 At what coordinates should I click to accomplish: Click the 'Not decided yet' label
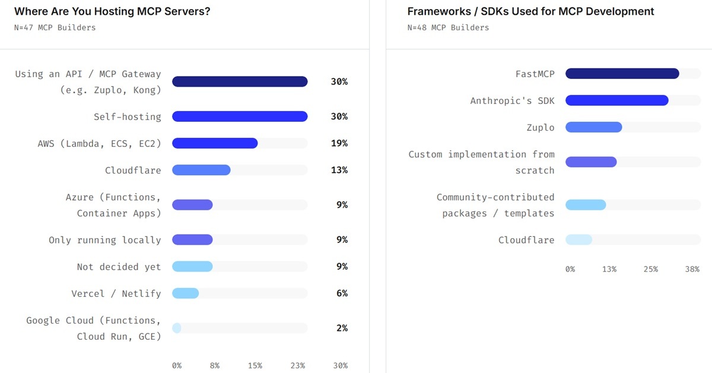[x=119, y=267]
